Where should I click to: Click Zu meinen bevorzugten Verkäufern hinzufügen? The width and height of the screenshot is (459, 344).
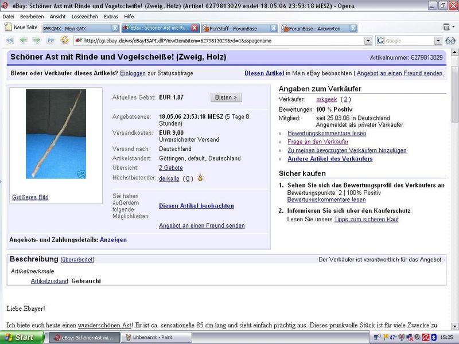coord(347,150)
